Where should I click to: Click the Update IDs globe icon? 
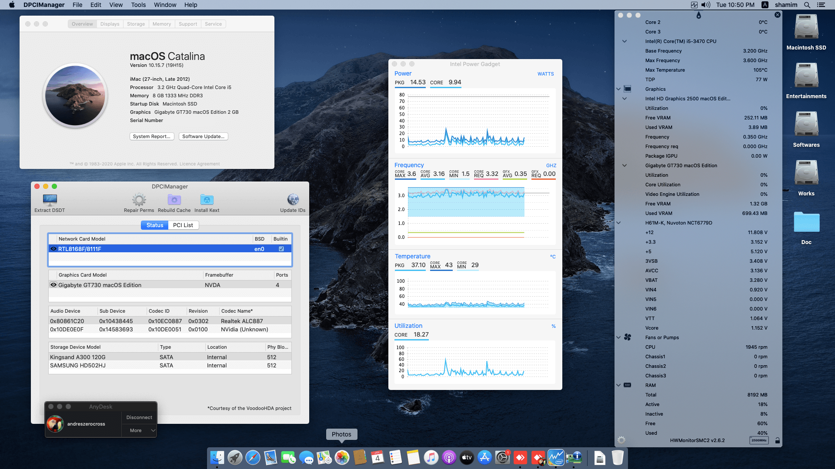pyautogui.click(x=293, y=200)
